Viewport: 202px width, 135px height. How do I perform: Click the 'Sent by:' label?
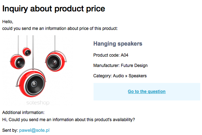click(10, 130)
